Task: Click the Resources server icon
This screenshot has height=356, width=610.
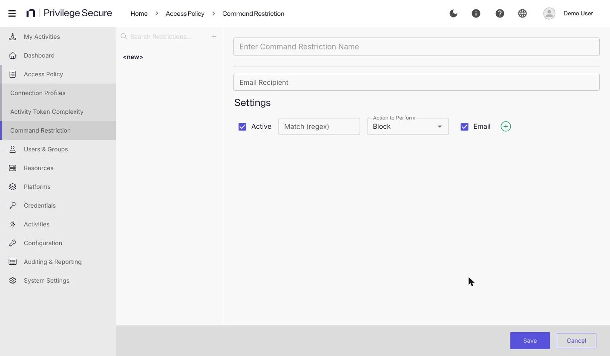Action: click(13, 168)
